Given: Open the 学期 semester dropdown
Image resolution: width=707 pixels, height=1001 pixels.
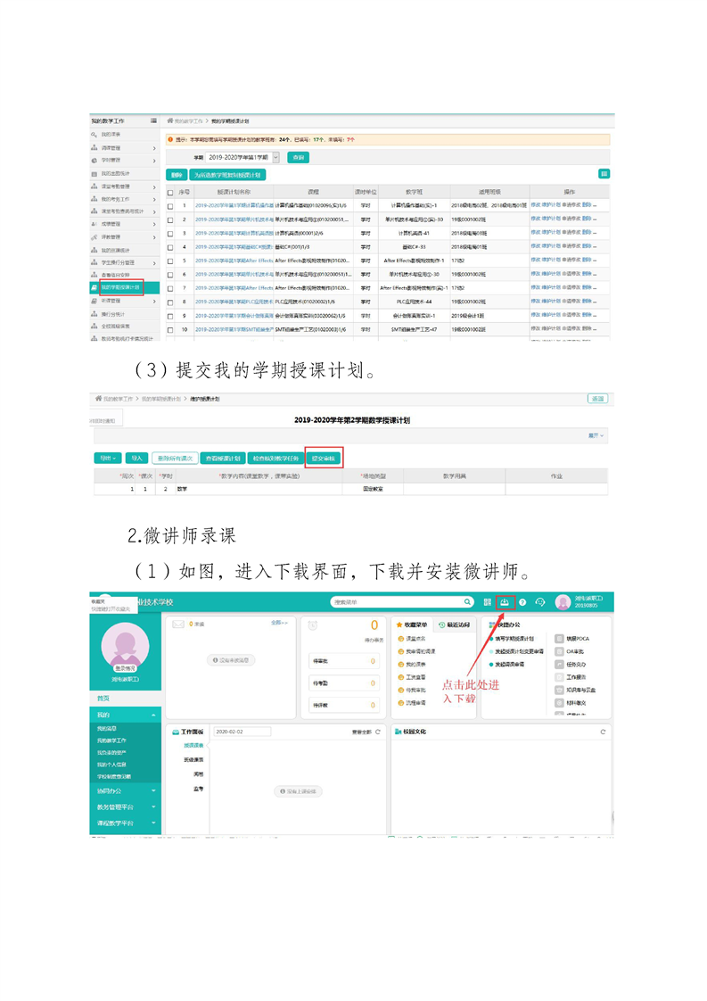Looking at the screenshot, I should [275, 157].
